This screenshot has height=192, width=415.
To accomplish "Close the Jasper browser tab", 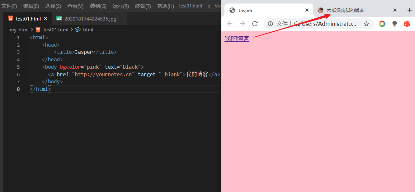I will click(307, 10).
